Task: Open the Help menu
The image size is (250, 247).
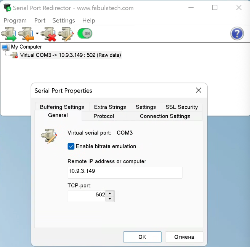Action: 89,21
